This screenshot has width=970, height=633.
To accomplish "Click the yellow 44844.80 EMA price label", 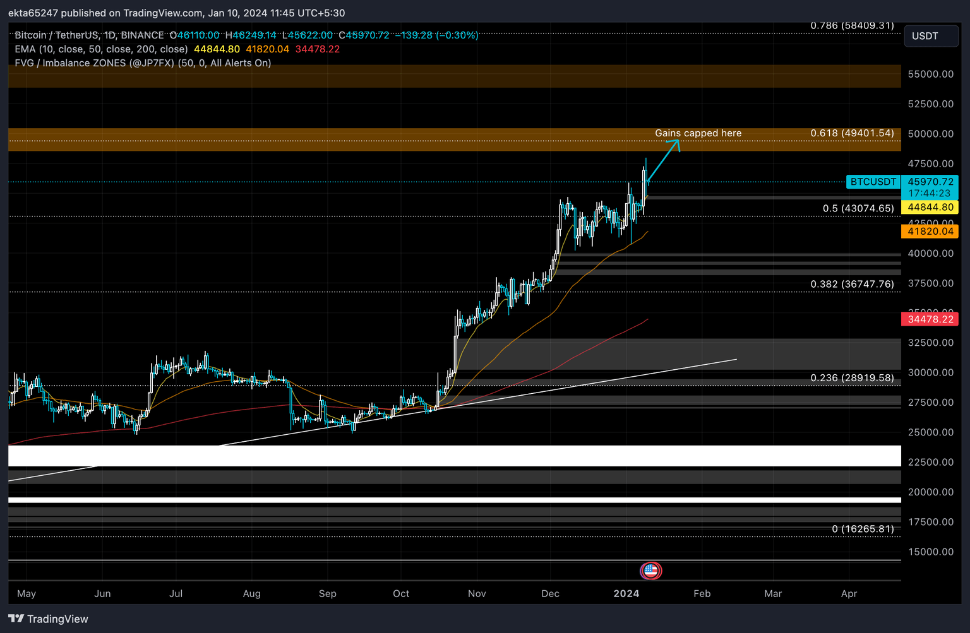I will (x=929, y=207).
